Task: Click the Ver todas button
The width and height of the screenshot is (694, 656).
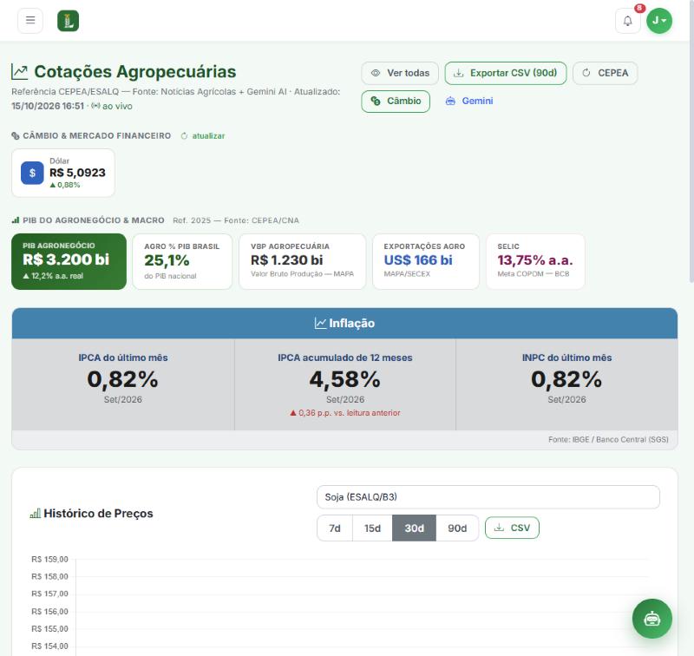Action: pyautogui.click(x=400, y=73)
